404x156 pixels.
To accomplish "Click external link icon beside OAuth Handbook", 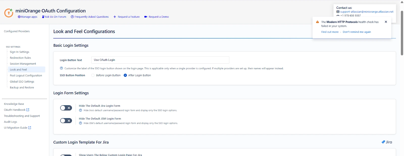I will tap(28, 110).
